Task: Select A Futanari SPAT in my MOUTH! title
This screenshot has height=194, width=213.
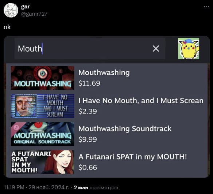Action: coord(133,157)
